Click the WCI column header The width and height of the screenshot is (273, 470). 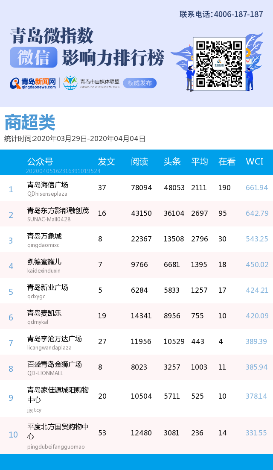(x=255, y=162)
